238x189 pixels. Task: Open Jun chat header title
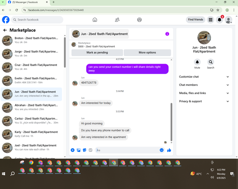pos(100,34)
